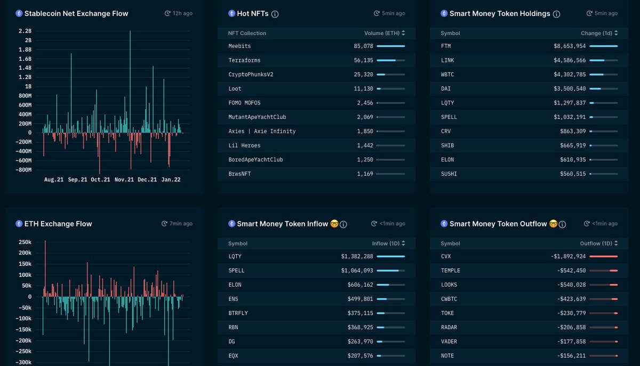Open the Smart Money Token Outflow info icon

pyautogui.click(x=562, y=224)
